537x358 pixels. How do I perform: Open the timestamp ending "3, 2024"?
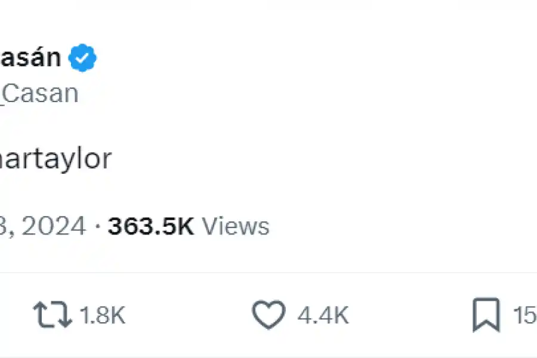(x=42, y=227)
